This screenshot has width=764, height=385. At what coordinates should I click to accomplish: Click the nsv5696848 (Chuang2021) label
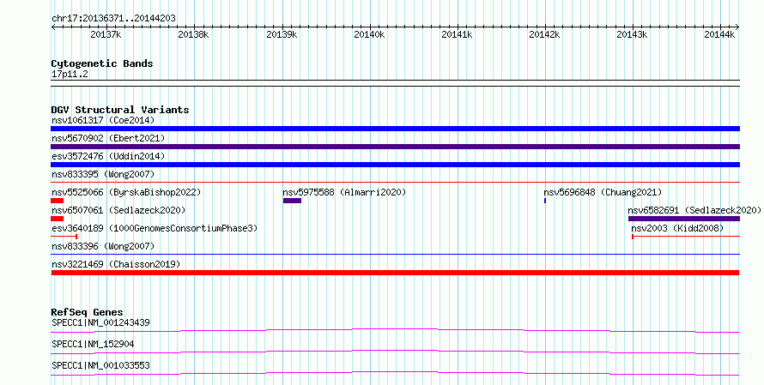[x=603, y=192]
